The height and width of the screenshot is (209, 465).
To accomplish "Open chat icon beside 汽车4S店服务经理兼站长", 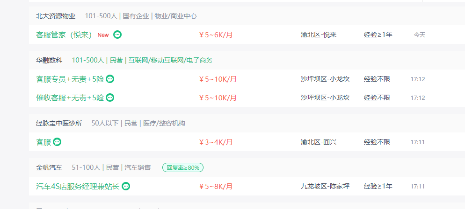I will pyautogui.click(x=126, y=186).
